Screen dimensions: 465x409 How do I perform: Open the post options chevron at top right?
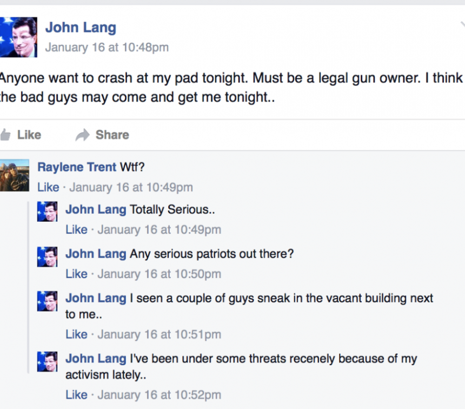pos(462,25)
